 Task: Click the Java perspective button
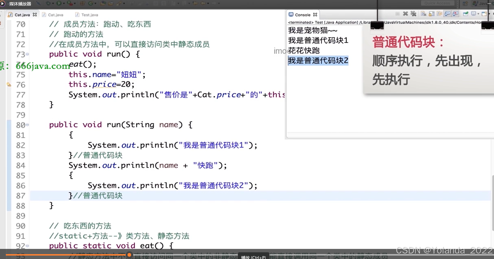(x=481, y=3)
